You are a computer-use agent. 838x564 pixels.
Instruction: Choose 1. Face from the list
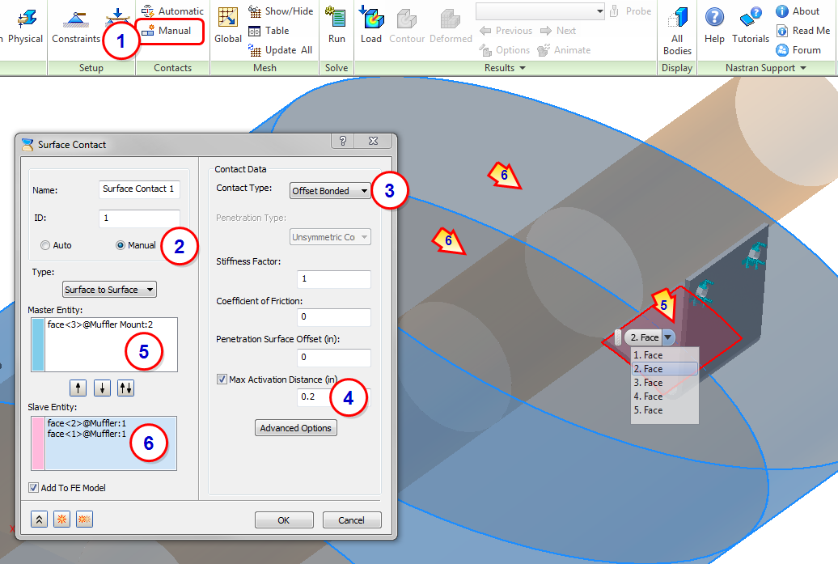click(x=664, y=355)
